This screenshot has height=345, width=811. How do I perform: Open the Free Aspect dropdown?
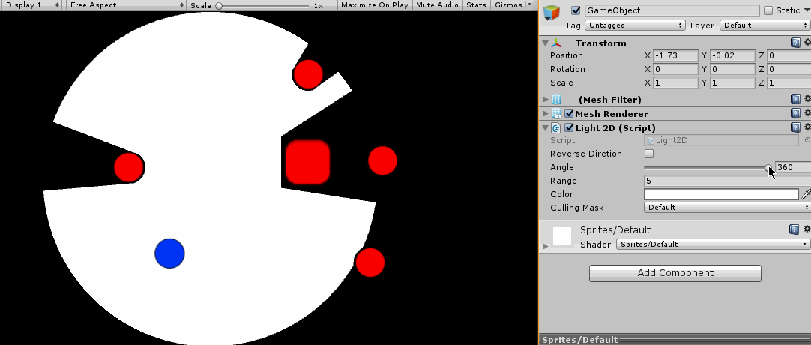click(126, 5)
